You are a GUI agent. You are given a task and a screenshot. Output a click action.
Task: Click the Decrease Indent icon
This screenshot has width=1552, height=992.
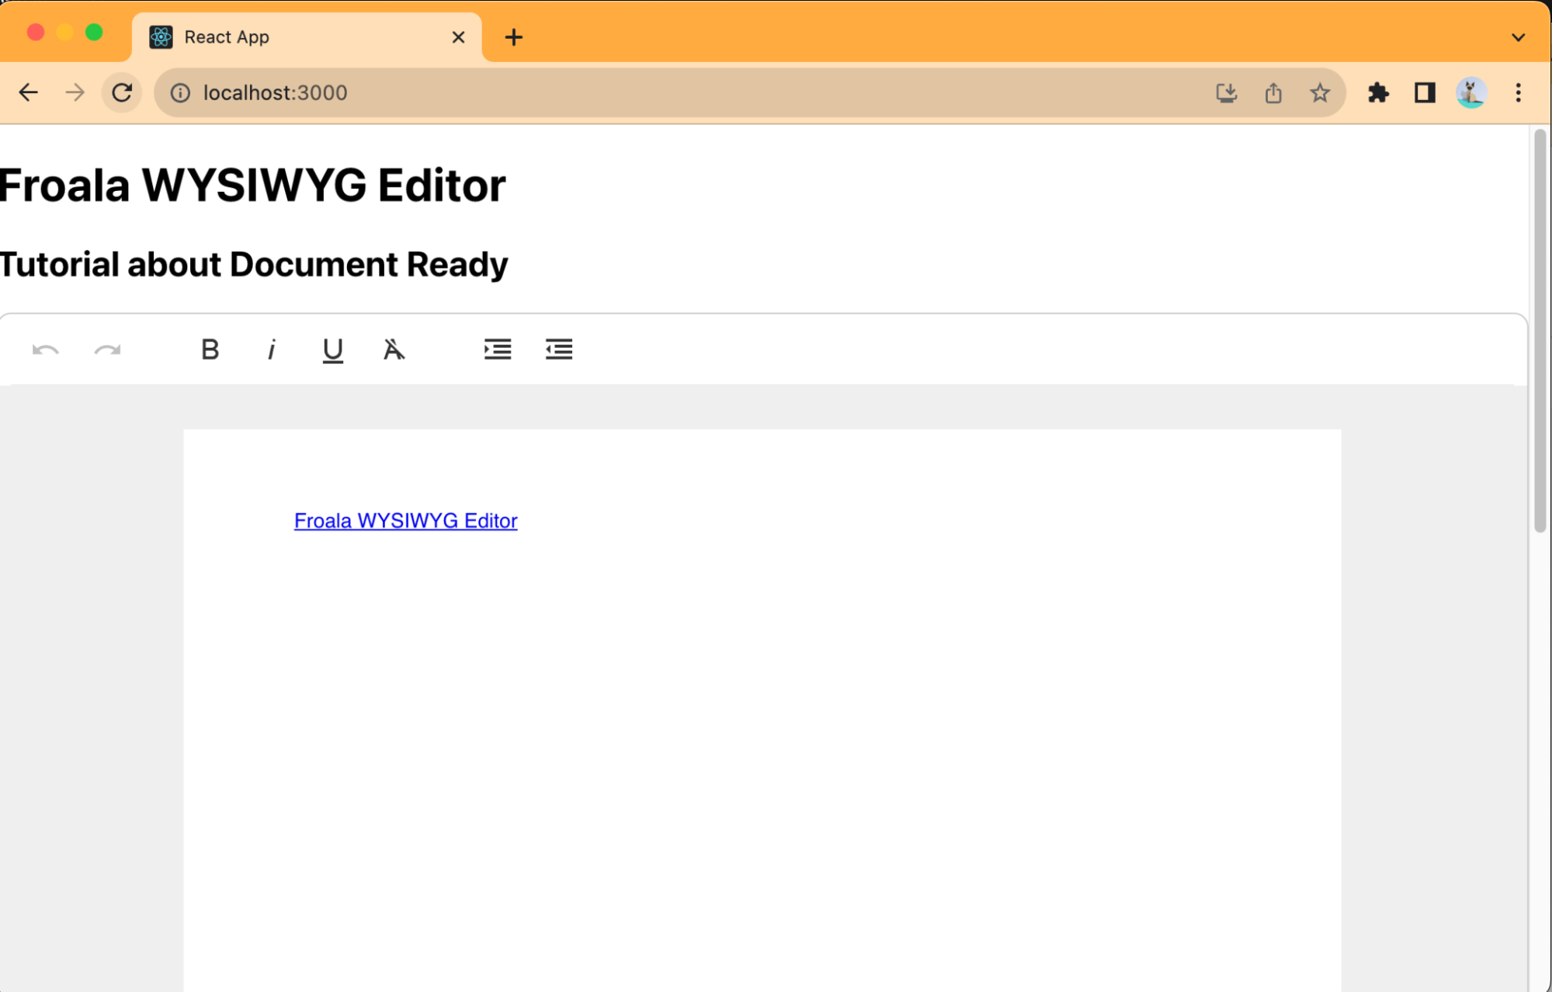(559, 350)
